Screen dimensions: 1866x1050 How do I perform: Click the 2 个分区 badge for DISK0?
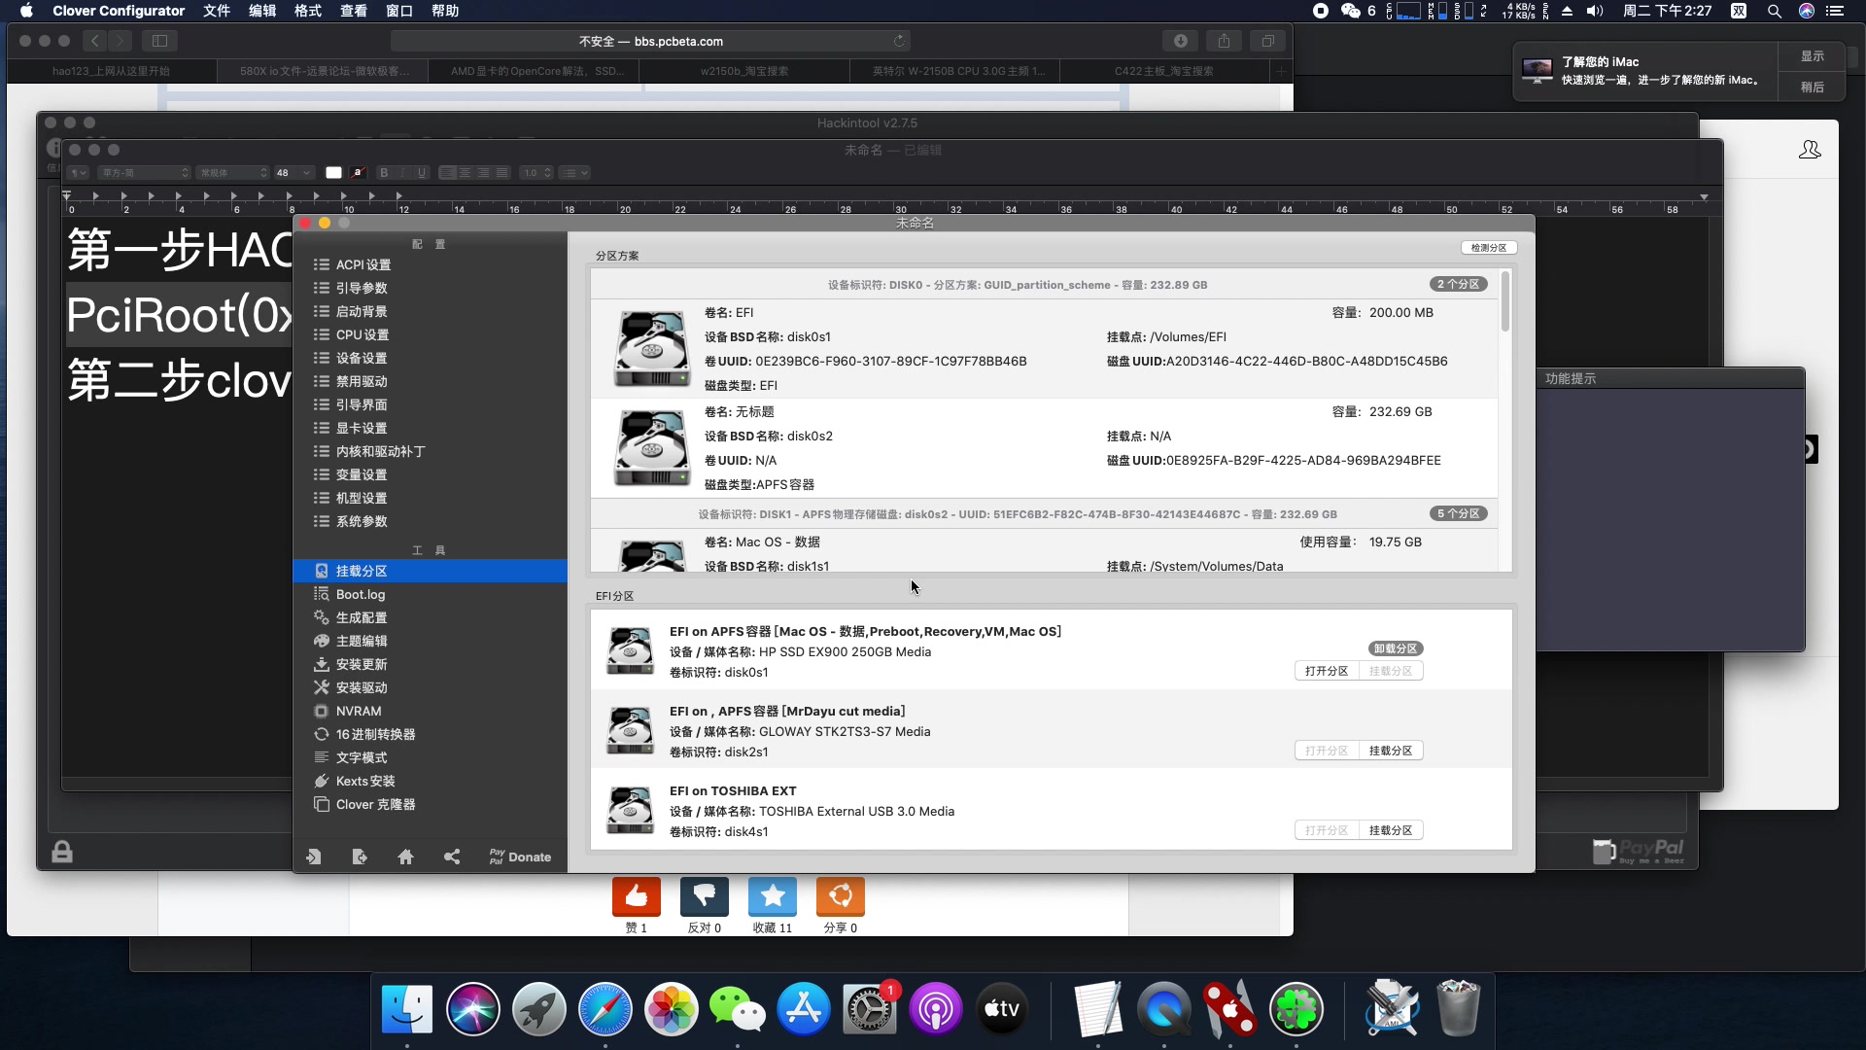(1459, 284)
